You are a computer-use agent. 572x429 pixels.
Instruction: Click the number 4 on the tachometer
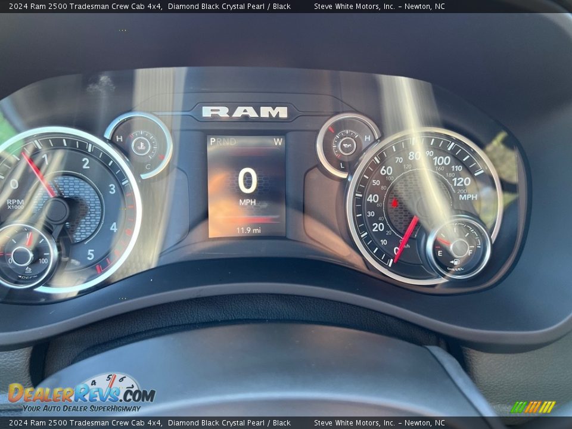click(x=113, y=227)
